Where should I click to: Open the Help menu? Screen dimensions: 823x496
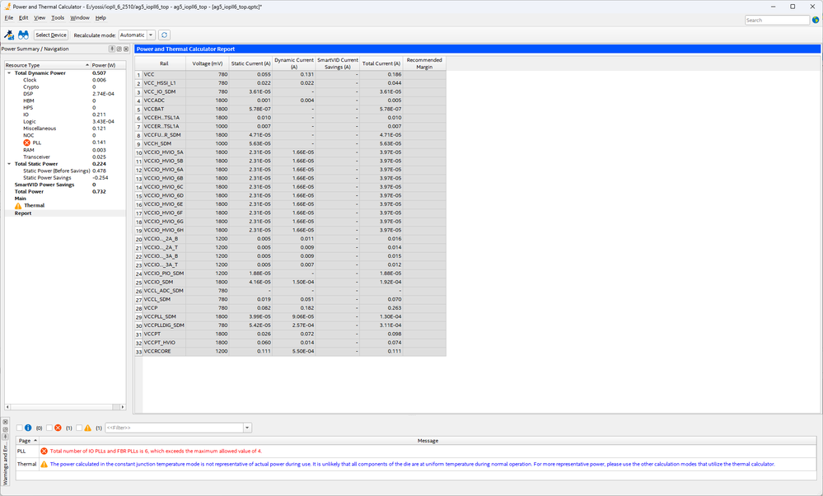(x=101, y=18)
